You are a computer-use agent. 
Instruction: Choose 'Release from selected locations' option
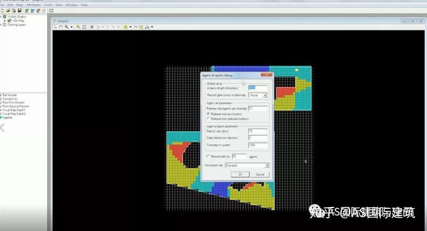point(209,118)
